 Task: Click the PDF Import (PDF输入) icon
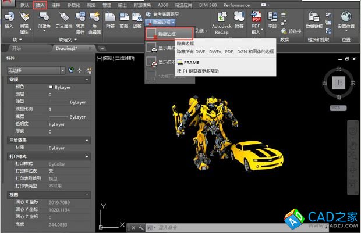[x=256, y=18]
